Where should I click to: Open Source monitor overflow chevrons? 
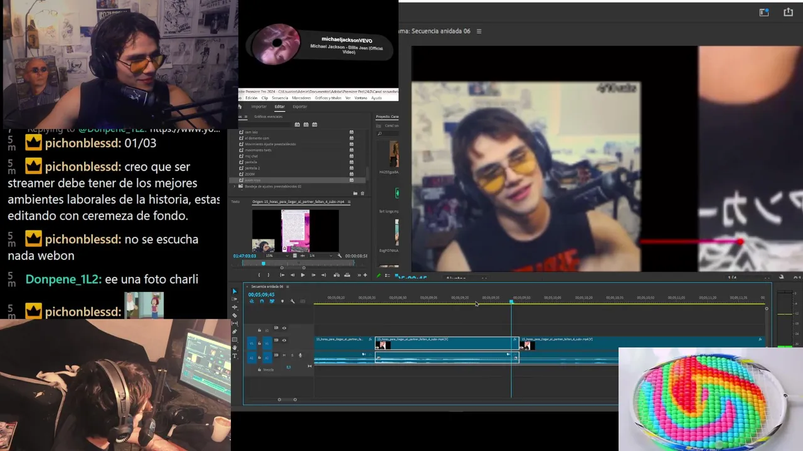[x=359, y=275]
